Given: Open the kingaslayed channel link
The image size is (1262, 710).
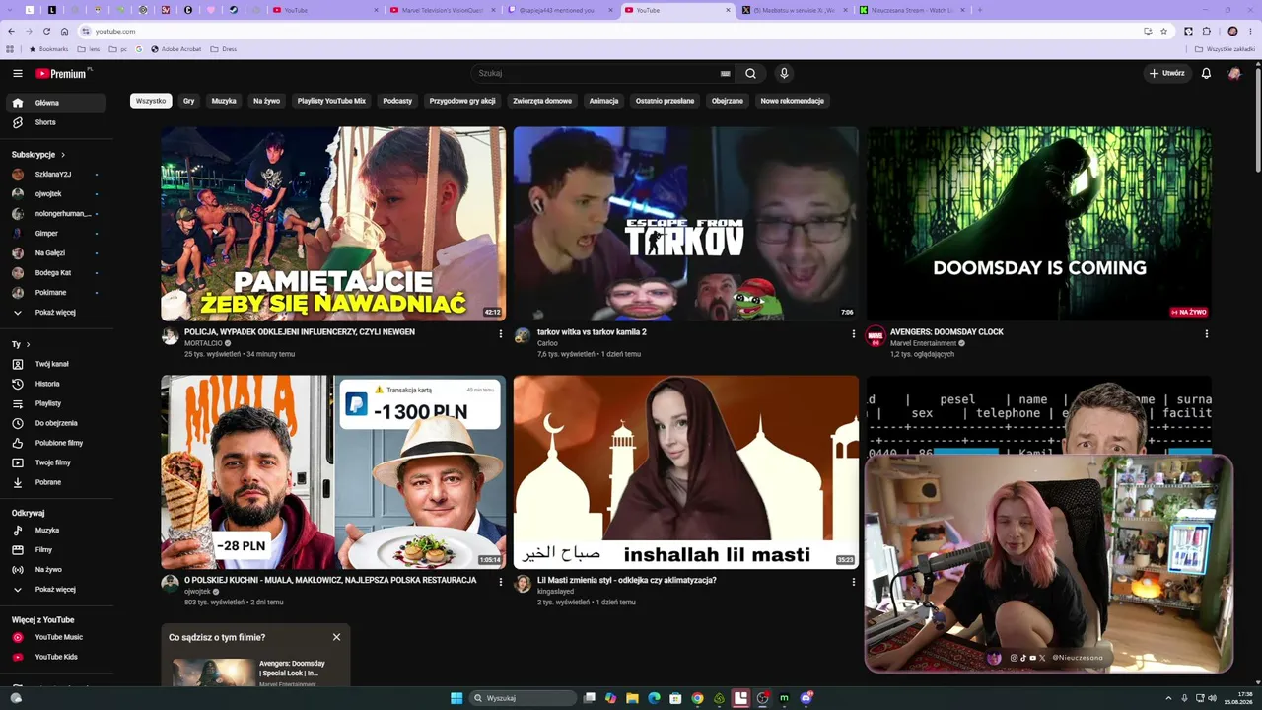Looking at the screenshot, I should tap(555, 591).
